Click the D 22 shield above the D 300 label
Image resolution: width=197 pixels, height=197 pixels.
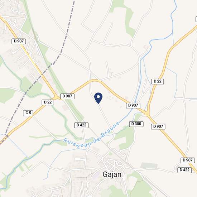tap(158, 81)
